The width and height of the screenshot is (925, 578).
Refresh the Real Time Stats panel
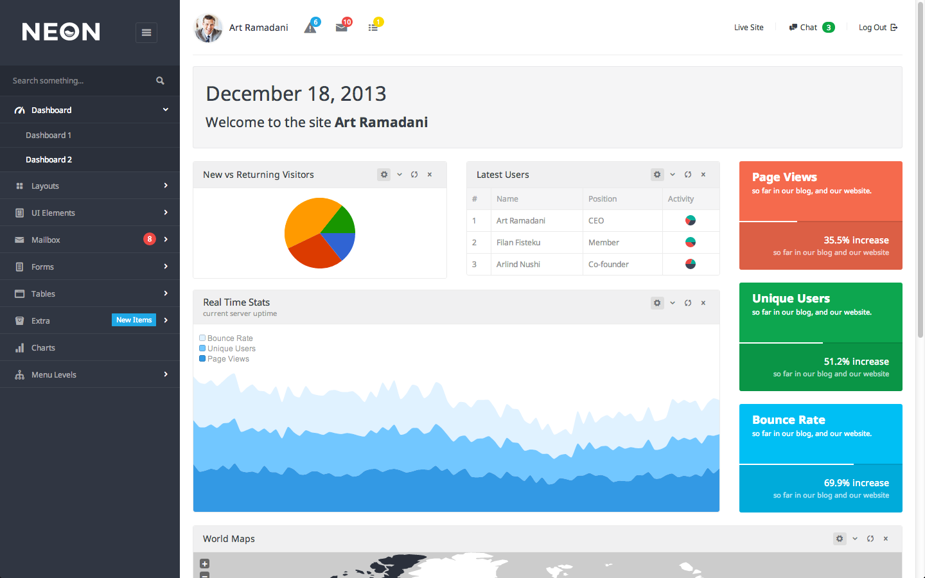(688, 303)
